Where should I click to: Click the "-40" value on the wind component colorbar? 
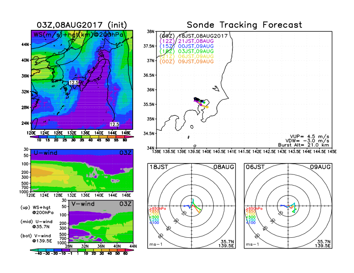(38, 253)
